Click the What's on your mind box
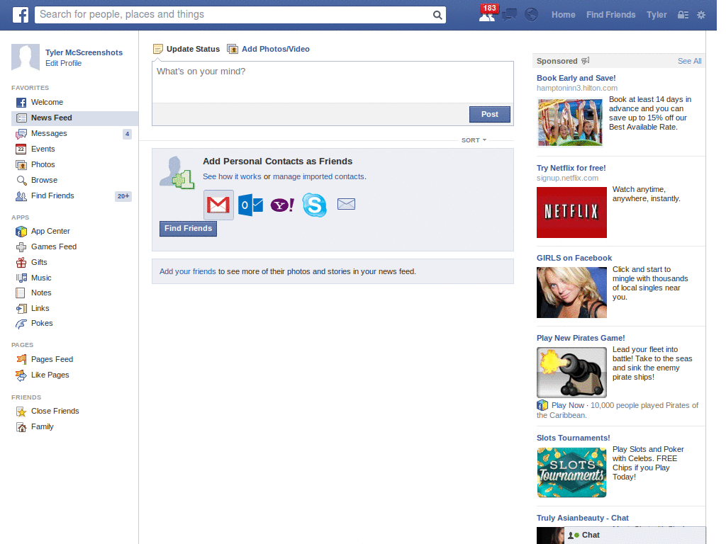The height and width of the screenshot is (544, 726). [x=333, y=82]
